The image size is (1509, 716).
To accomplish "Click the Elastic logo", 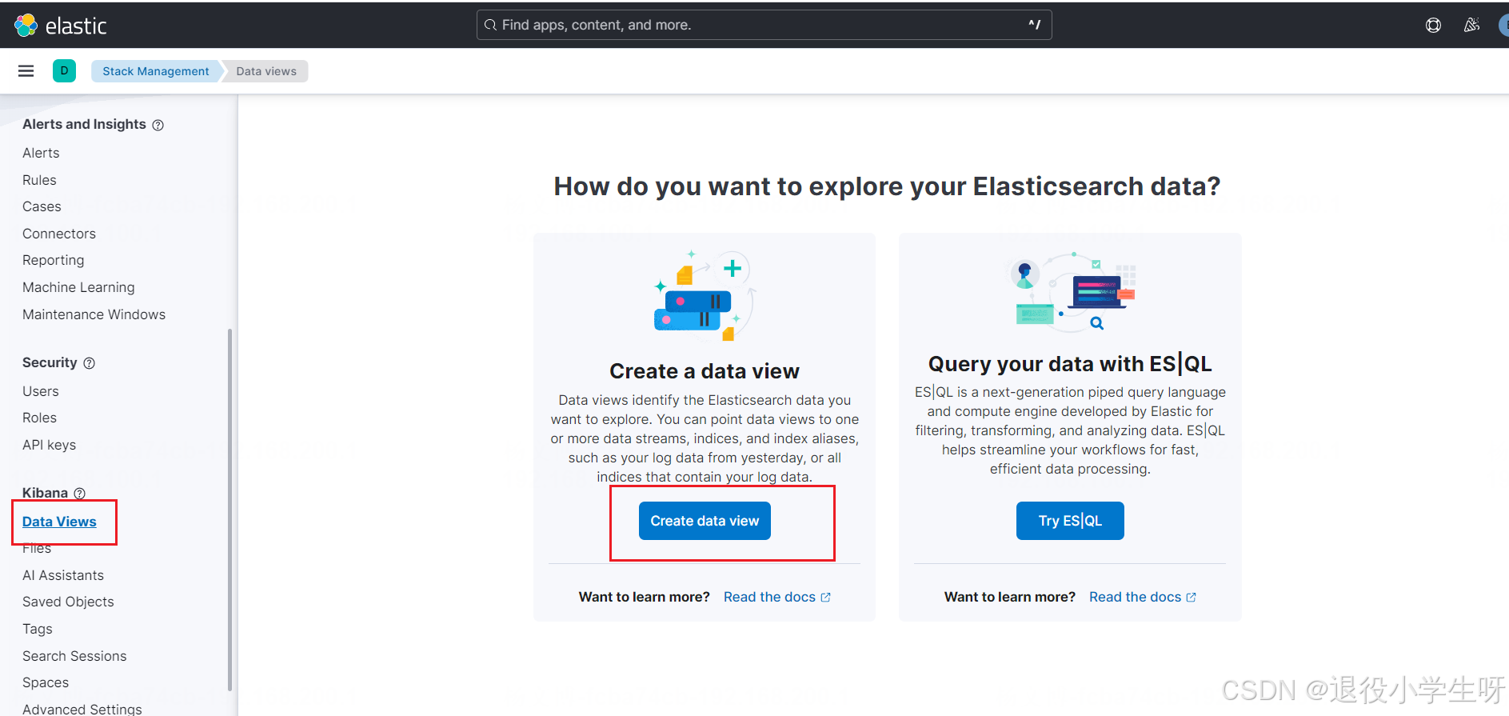I will coord(61,26).
